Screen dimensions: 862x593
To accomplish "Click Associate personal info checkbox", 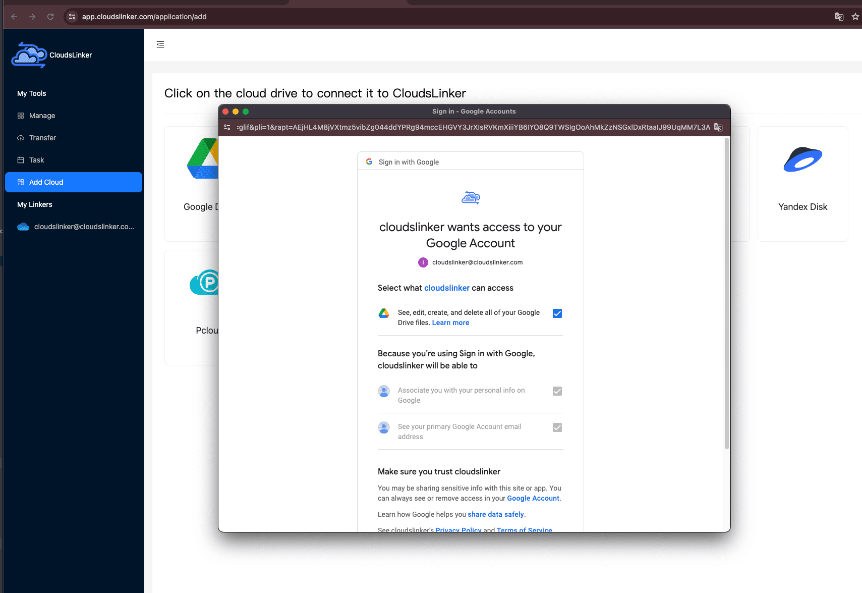I will [557, 391].
